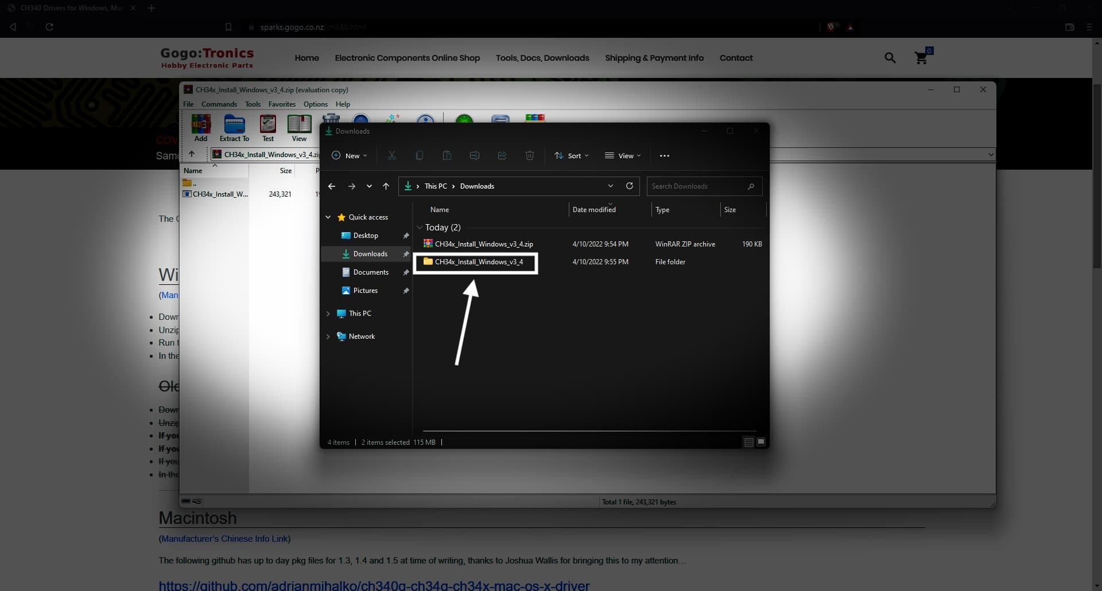
Task: Open Shipping & Payment Info link
Action: point(654,58)
